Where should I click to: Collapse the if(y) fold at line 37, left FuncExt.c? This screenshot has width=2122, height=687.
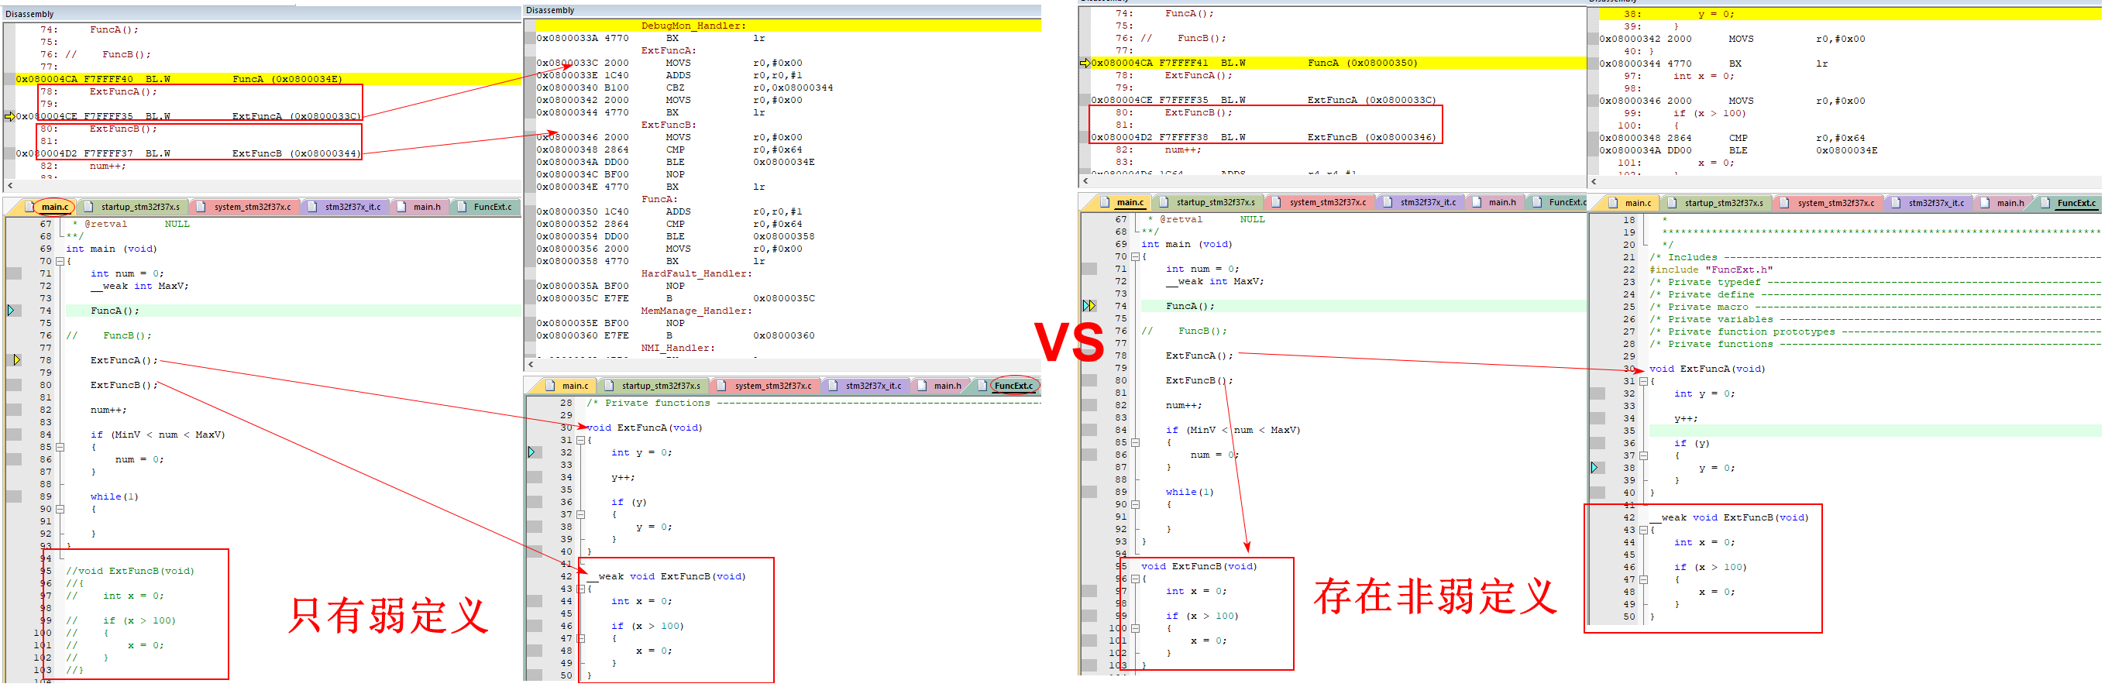point(580,514)
